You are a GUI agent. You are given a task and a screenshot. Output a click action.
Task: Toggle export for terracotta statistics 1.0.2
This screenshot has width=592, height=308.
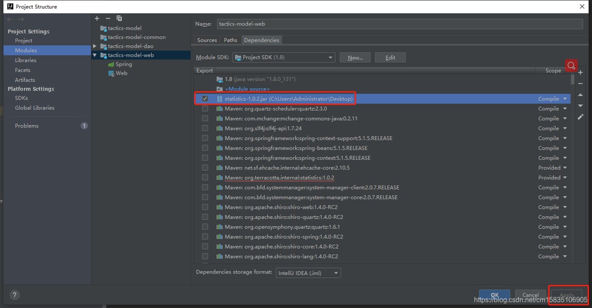(205, 177)
